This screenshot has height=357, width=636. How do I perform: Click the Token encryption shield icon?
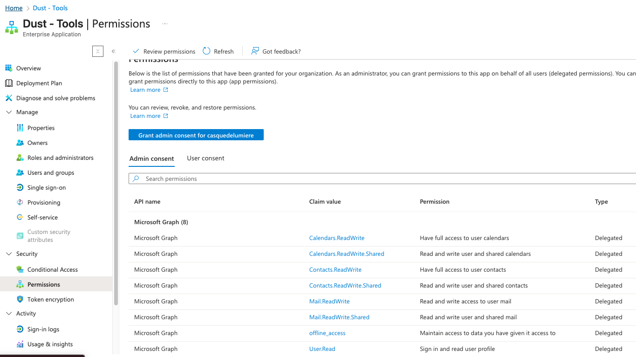20,299
